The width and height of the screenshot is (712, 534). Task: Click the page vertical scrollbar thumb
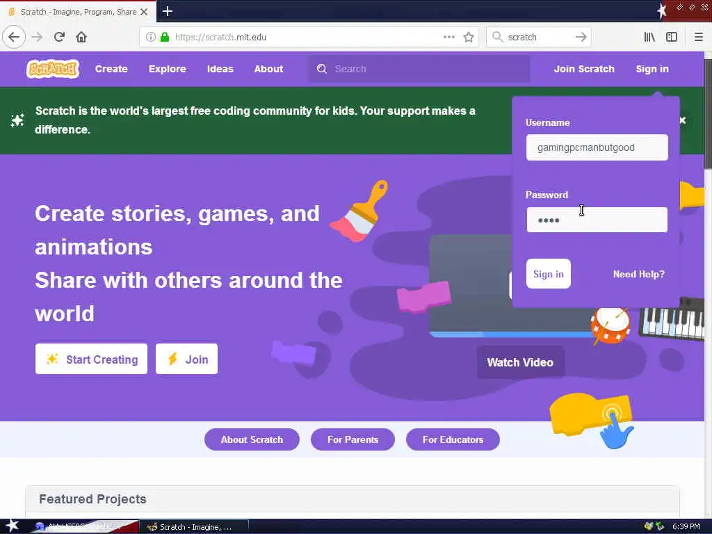707,113
